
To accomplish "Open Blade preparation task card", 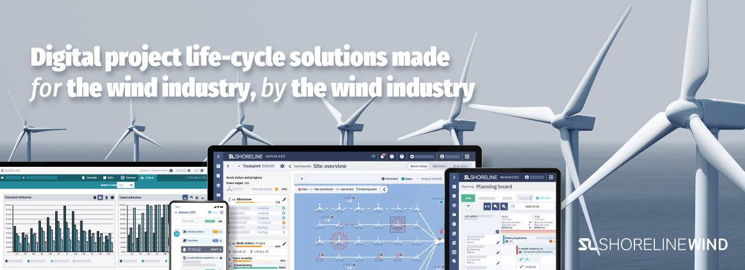I will point(529,239).
